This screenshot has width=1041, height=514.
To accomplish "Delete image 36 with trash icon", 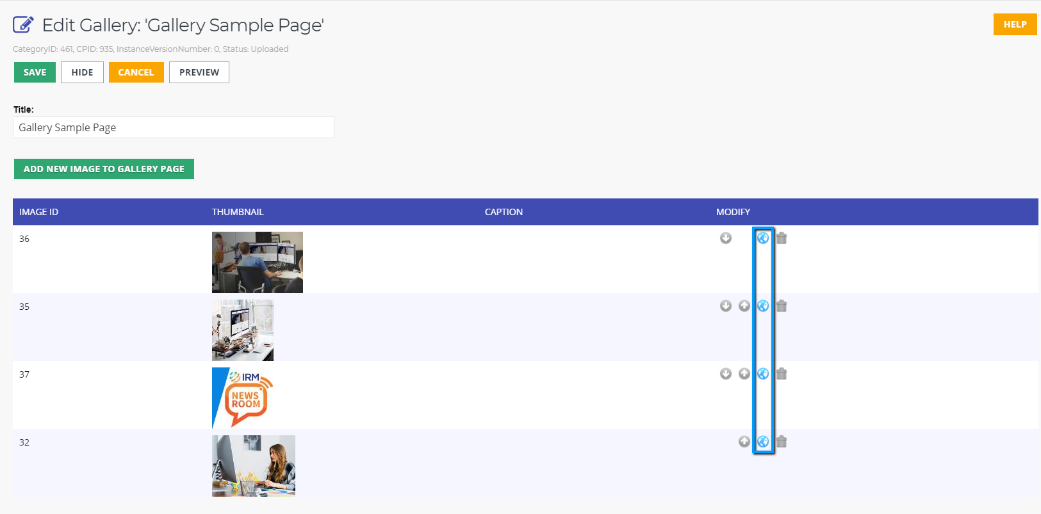I will tap(782, 238).
